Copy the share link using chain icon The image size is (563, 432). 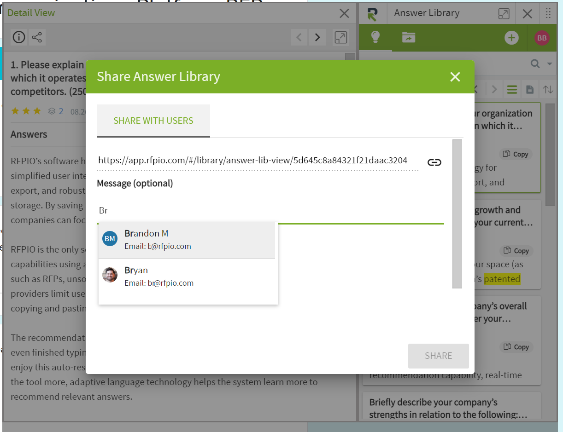point(434,162)
